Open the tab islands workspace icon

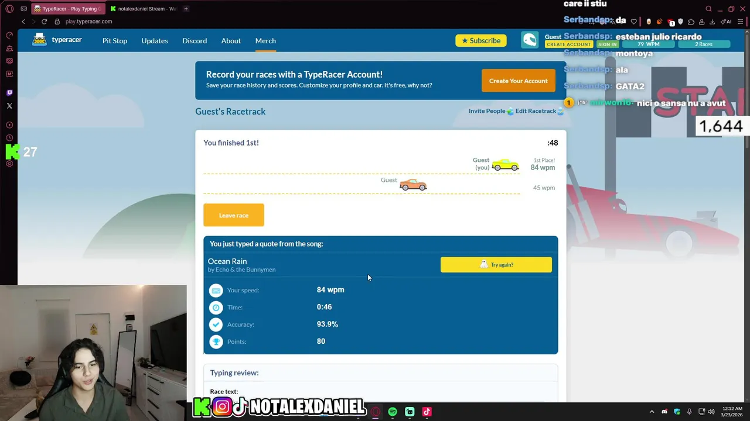pos(23,9)
